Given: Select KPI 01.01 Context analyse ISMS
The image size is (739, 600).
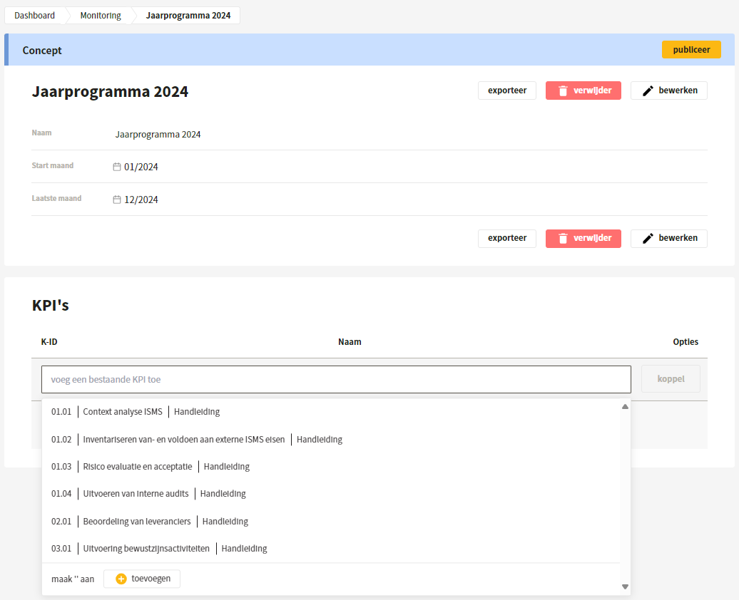Looking at the screenshot, I should point(330,412).
